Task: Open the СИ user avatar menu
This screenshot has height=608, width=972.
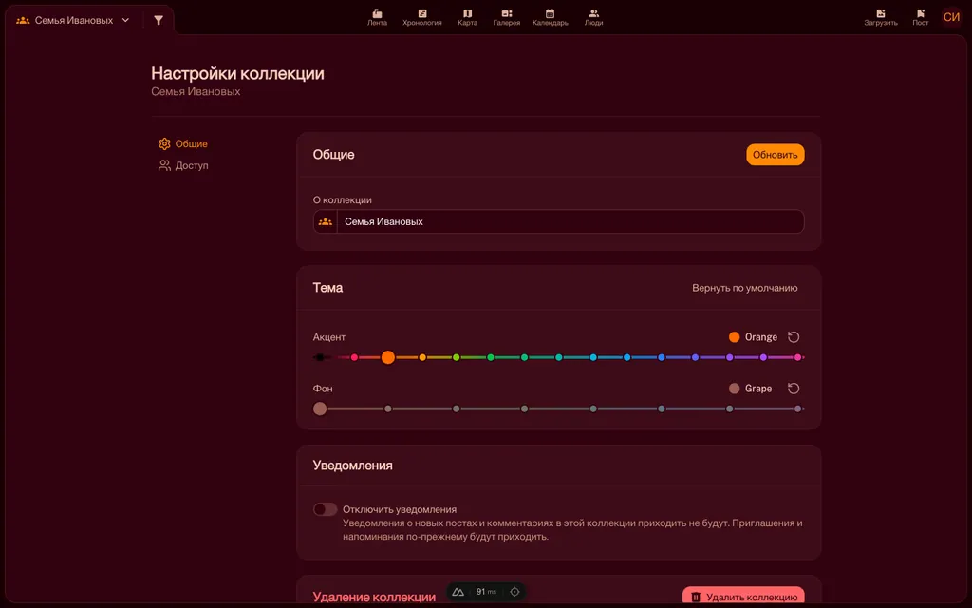Action: click(x=951, y=17)
